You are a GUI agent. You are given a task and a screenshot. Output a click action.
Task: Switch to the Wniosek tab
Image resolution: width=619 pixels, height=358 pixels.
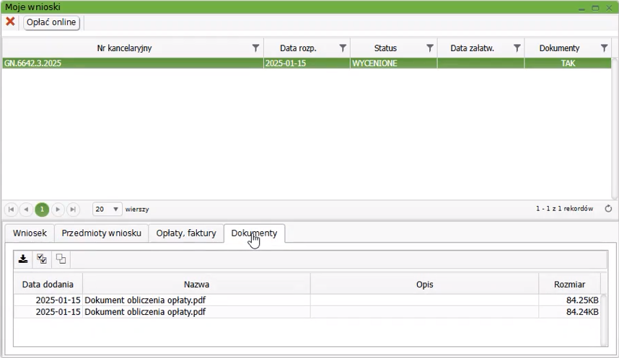(30, 233)
